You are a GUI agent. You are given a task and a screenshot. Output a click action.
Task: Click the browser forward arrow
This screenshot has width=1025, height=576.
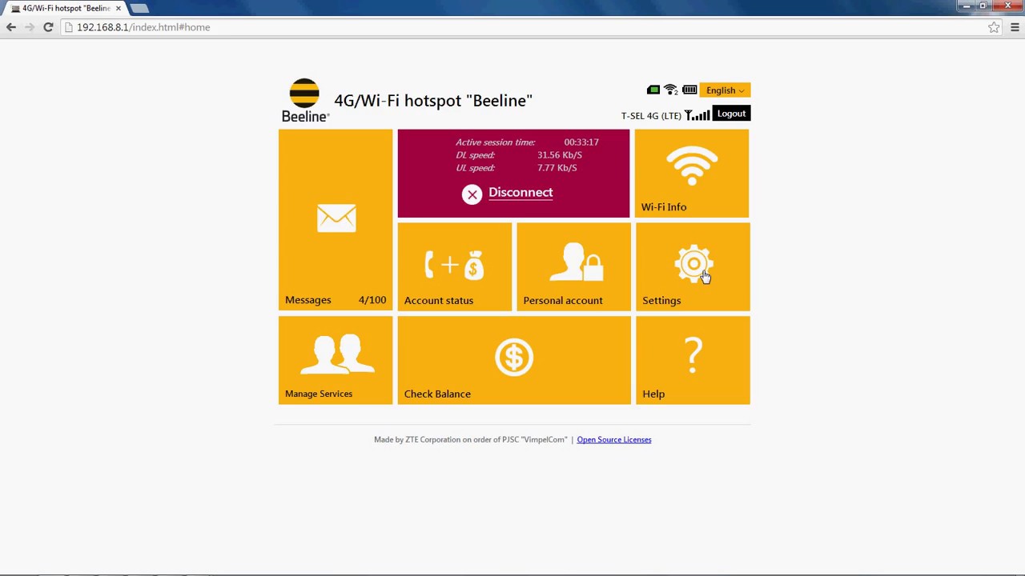[x=30, y=27]
